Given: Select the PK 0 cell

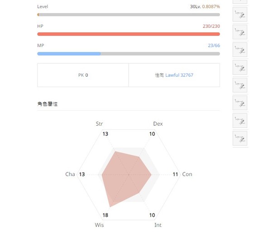Looking at the screenshot, I should point(83,75).
